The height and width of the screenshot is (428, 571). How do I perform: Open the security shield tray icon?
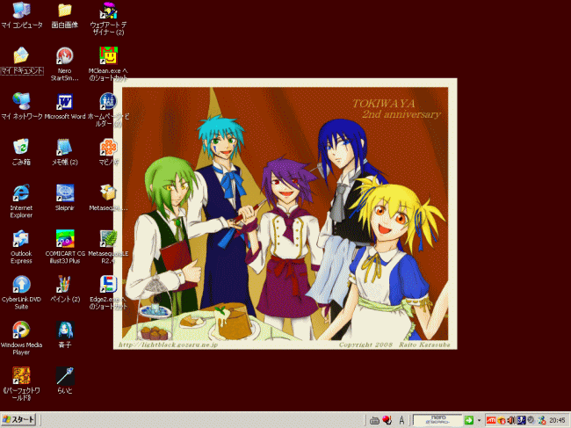click(502, 421)
